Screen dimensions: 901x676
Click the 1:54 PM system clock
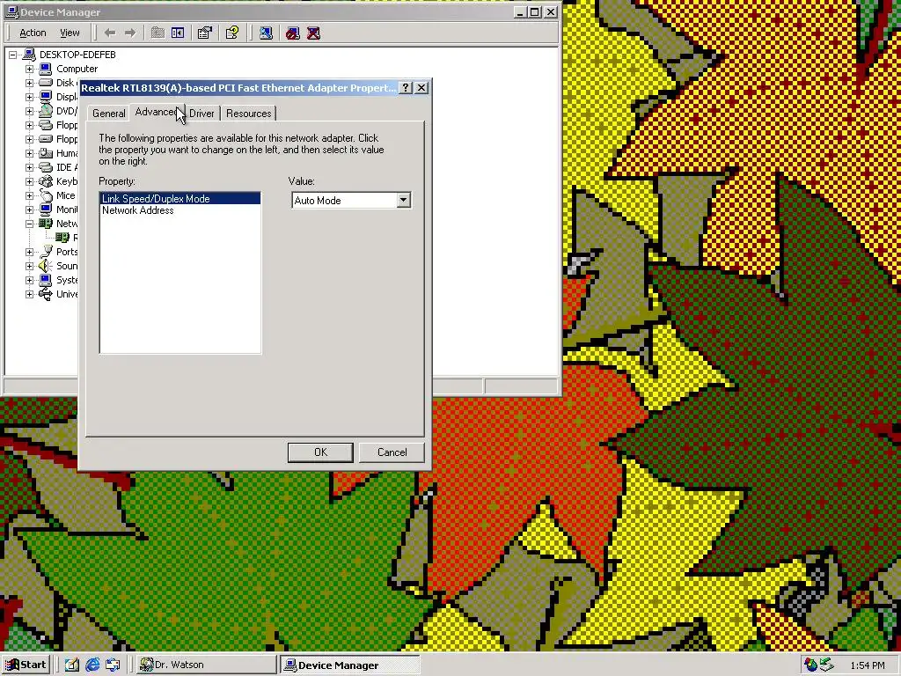click(x=867, y=665)
